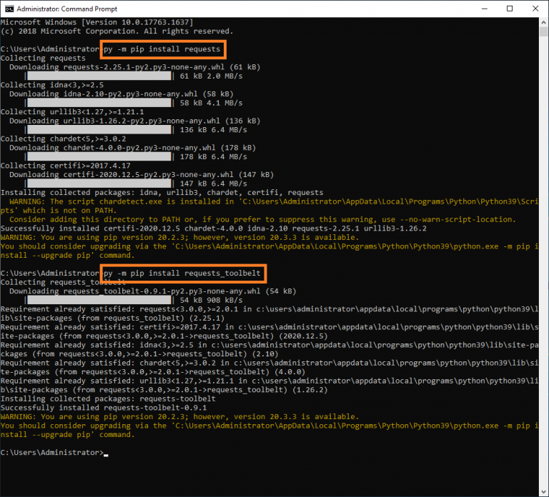The height and width of the screenshot is (497, 549).
Task: Click 'py -m pip install requests_toolbelt' command
Action: tap(182, 273)
